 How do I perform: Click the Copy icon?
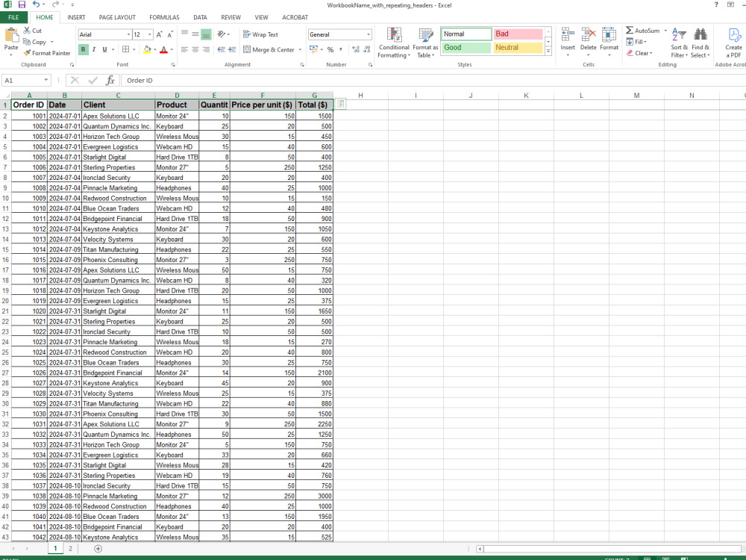(27, 41)
